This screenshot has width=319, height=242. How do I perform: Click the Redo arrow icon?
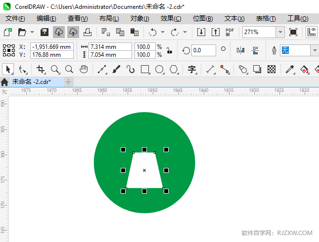click(x=175, y=32)
